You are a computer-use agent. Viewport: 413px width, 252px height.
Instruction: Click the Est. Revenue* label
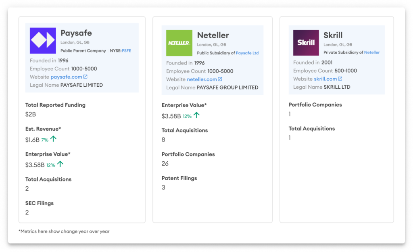pyautogui.click(x=43, y=129)
